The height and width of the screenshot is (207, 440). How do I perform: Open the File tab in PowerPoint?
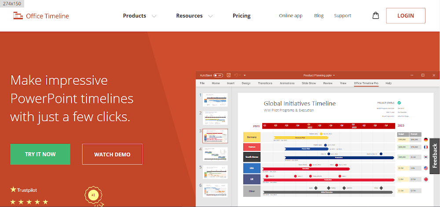click(202, 83)
